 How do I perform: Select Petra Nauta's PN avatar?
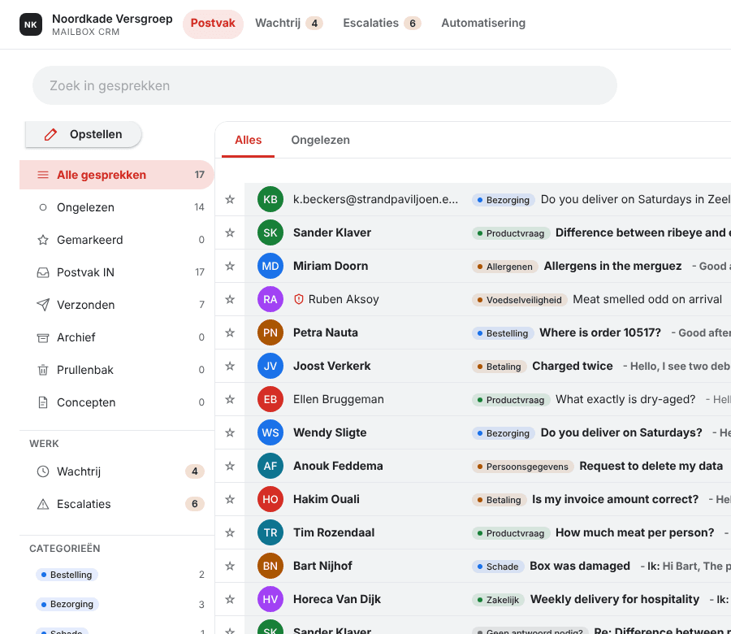(x=270, y=332)
